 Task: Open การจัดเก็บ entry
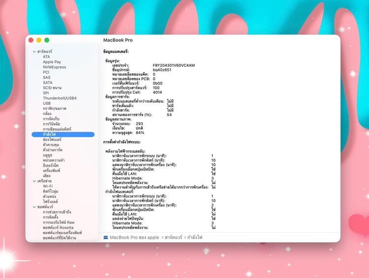[x=51, y=119]
